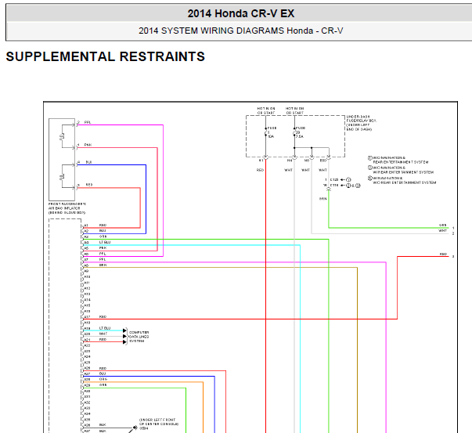Click the 'HOT IN ON OR START' text above the 10A fuse
This screenshot has width=472, height=433.
pos(266,110)
